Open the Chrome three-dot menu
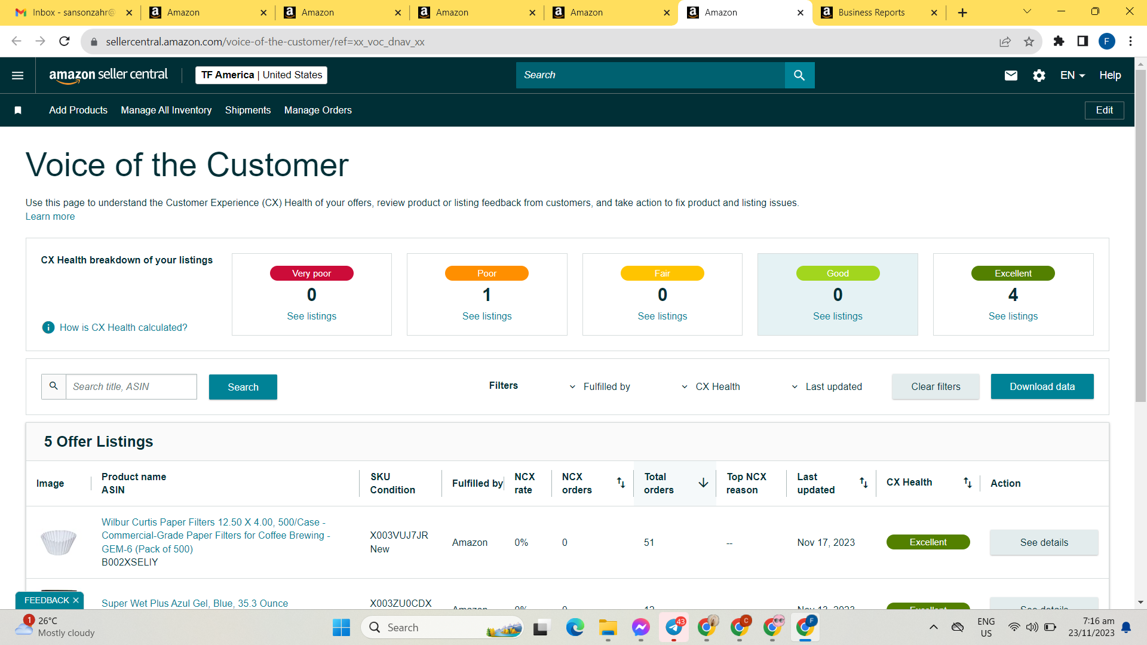This screenshot has width=1147, height=645. click(1130, 41)
